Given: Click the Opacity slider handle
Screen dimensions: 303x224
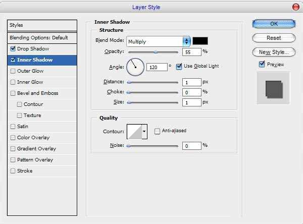Looking at the screenshot, I should (x=156, y=51).
